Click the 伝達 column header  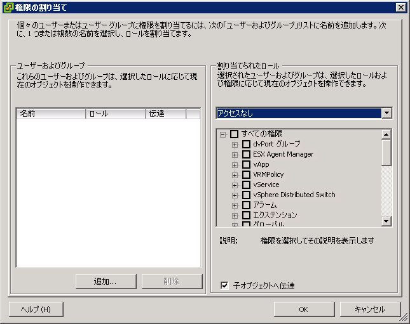pyautogui.click(x=165, y=113)
